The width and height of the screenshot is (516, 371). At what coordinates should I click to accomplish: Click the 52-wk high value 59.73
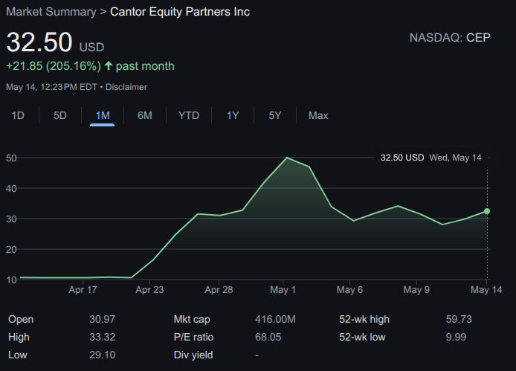[x=459, y=319]
